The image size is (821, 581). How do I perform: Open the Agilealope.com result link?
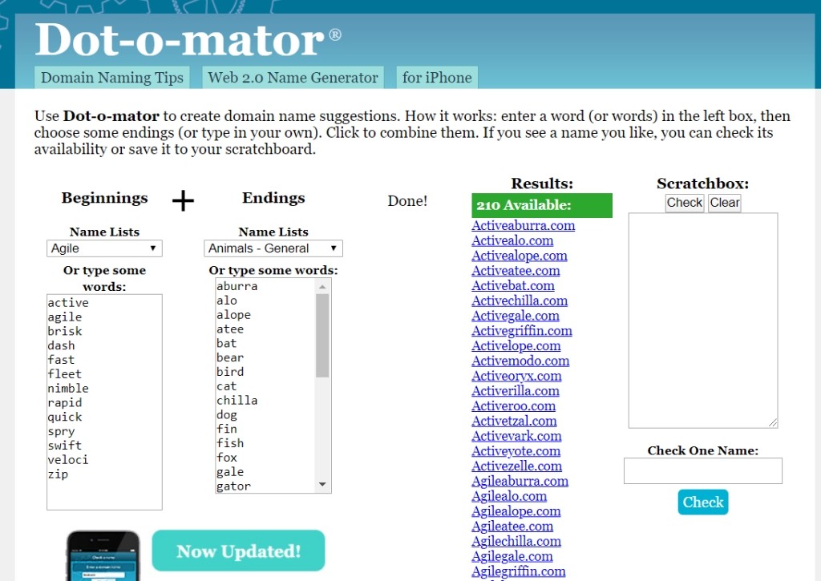[516, 511]
